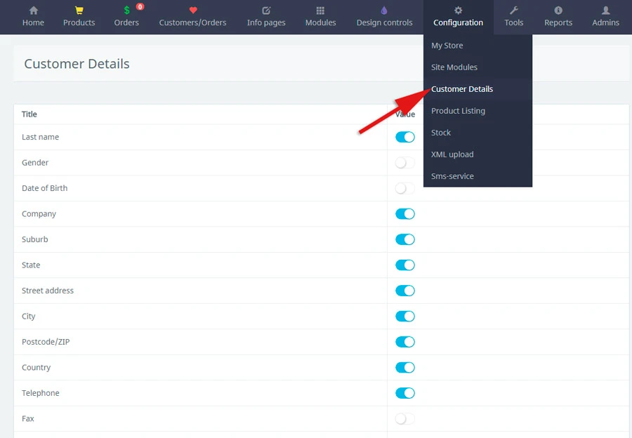Disable the Last name toggle
632x438 pixels.
point(405,137)
